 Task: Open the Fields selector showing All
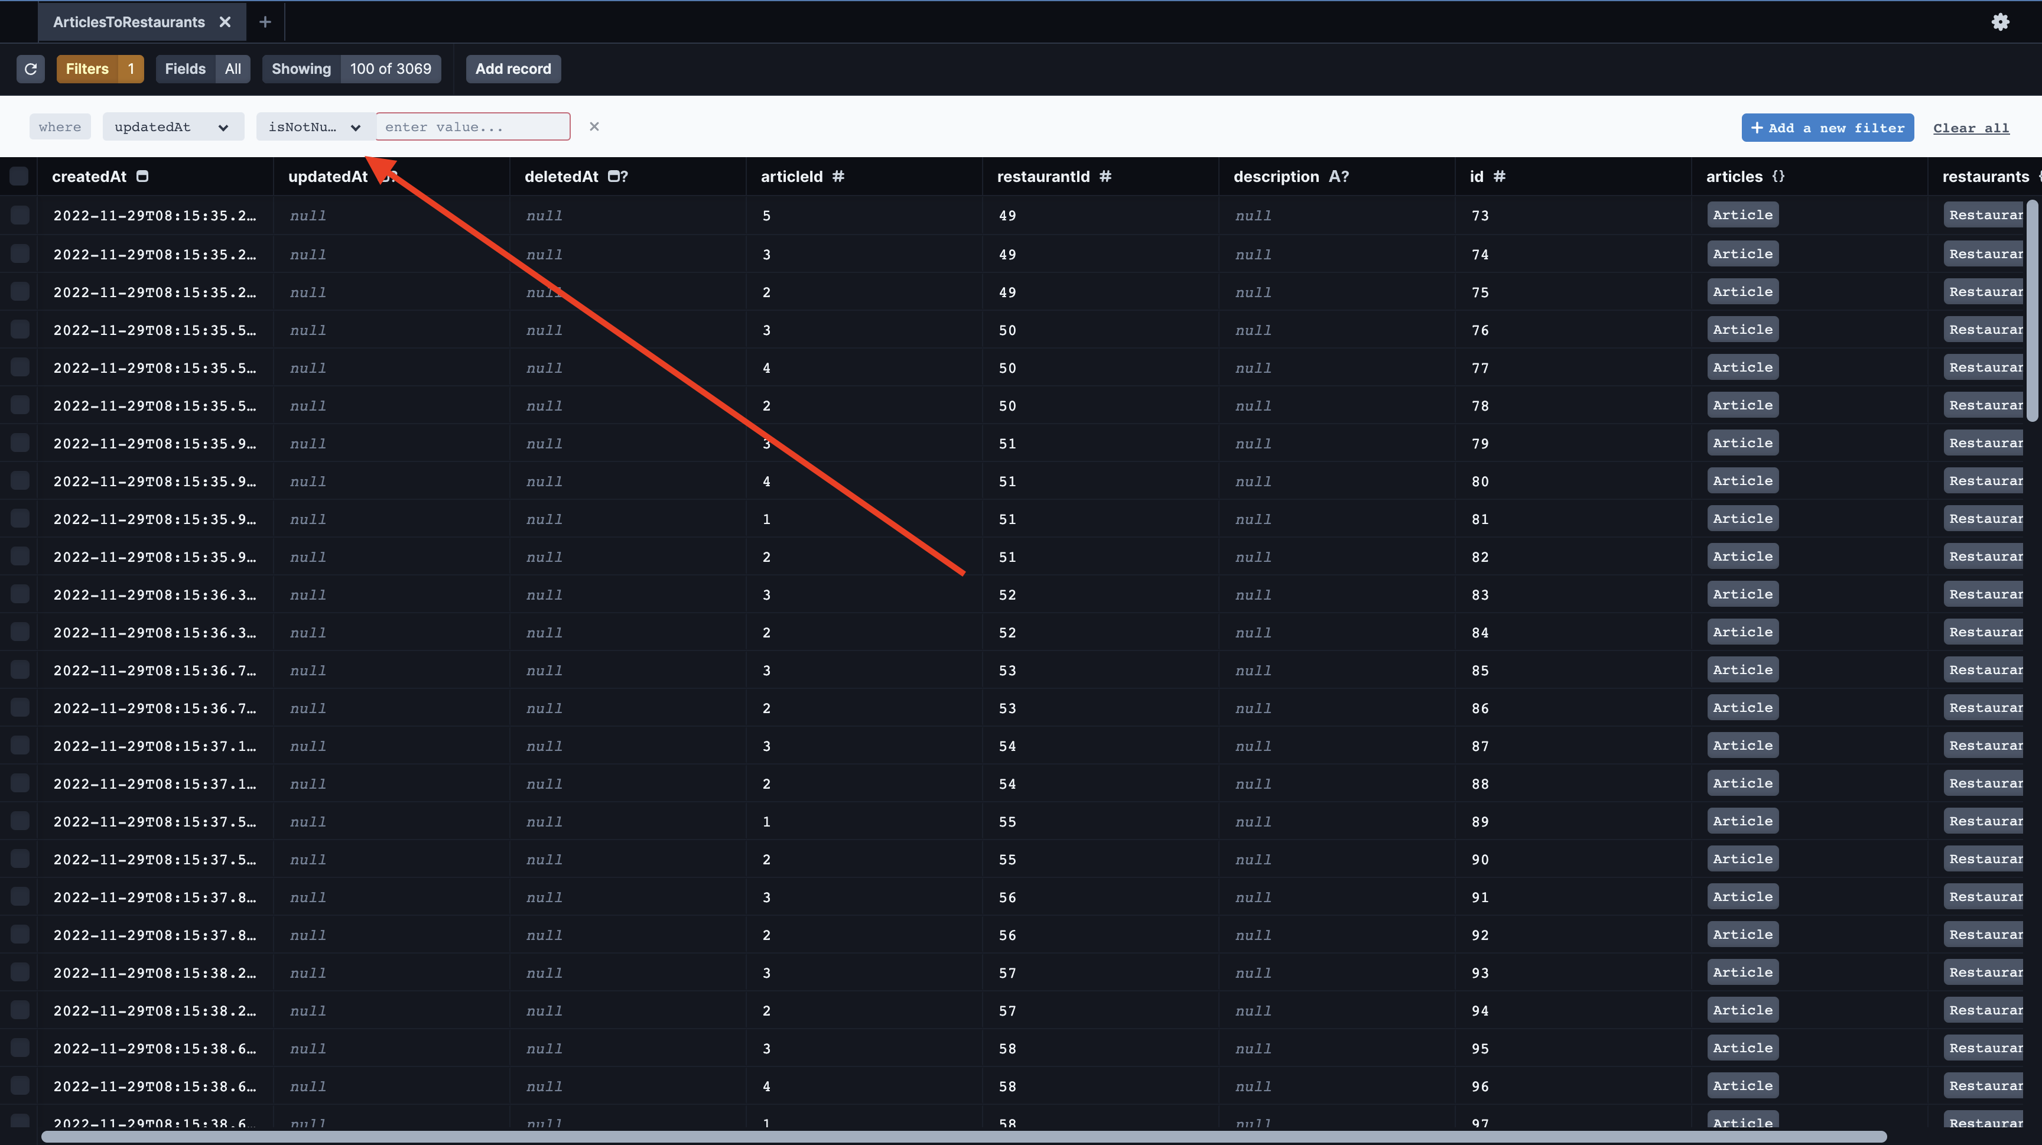[x=203, y=69]
